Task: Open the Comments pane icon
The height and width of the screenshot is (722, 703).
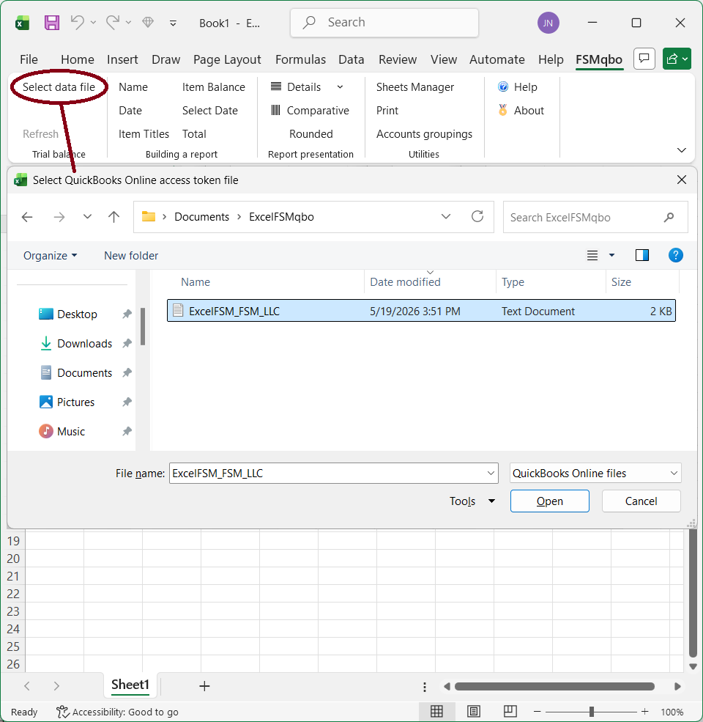Action: coord(644,59)
